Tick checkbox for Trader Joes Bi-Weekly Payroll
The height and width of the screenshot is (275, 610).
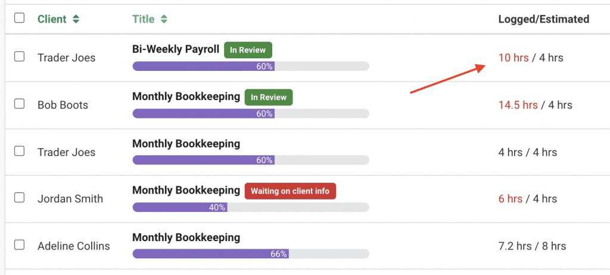point(19,57)
